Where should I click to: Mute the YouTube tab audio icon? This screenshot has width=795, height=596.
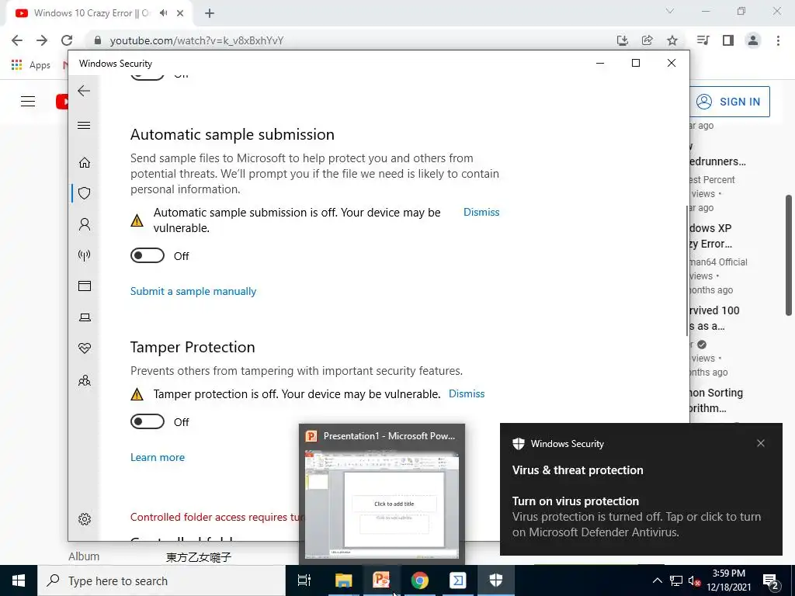pos(163,13)
